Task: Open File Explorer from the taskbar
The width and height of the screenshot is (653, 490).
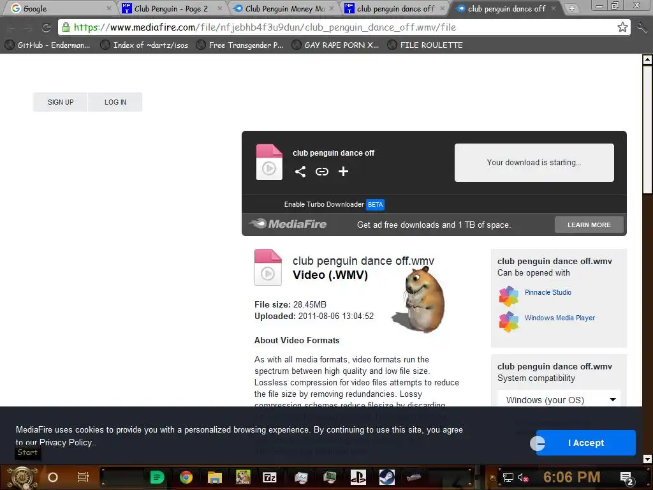Action: (x=214, y=477)
